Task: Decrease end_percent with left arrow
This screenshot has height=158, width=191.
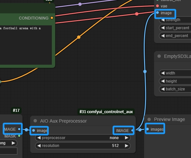Action: coord(163,36)
